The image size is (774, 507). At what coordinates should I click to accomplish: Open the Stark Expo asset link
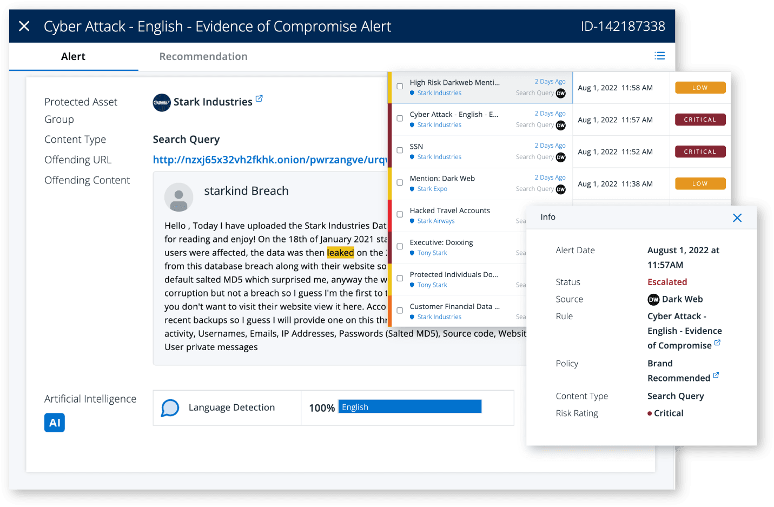coord(432,189)
